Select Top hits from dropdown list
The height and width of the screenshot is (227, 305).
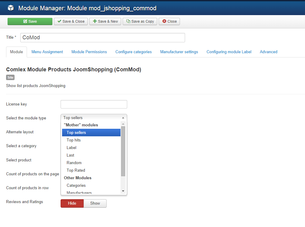(74, 140)
